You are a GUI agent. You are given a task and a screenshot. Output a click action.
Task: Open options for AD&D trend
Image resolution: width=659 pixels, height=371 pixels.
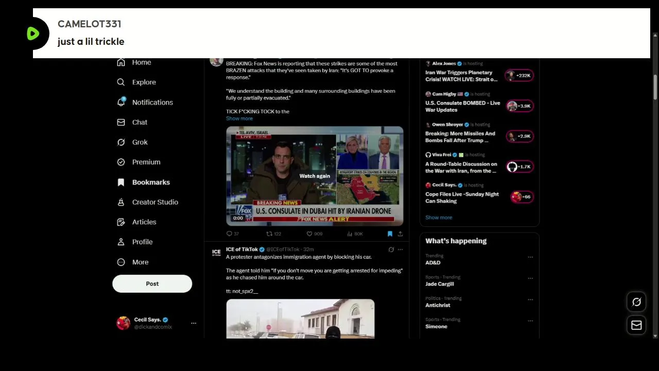tap(530, 257)
